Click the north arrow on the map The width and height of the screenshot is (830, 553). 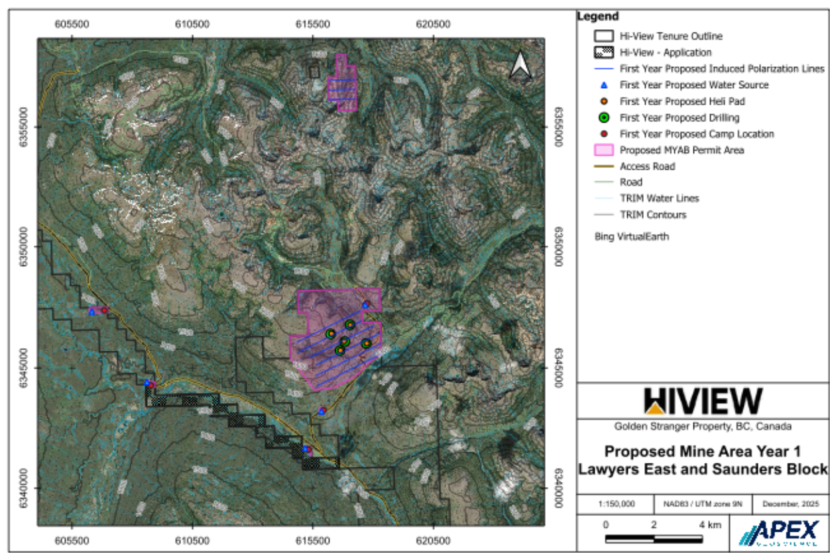coord(521,65)
